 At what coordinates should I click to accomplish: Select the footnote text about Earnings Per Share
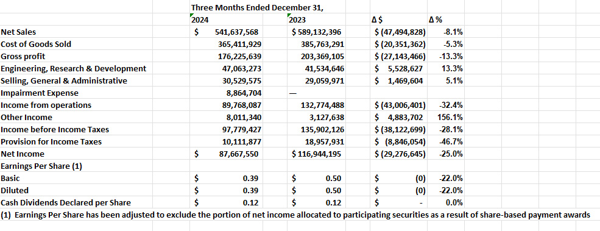click(x=295, y=215)
